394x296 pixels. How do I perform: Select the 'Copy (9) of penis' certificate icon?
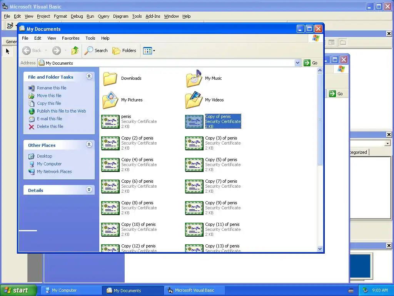click(x=194, y=208)
